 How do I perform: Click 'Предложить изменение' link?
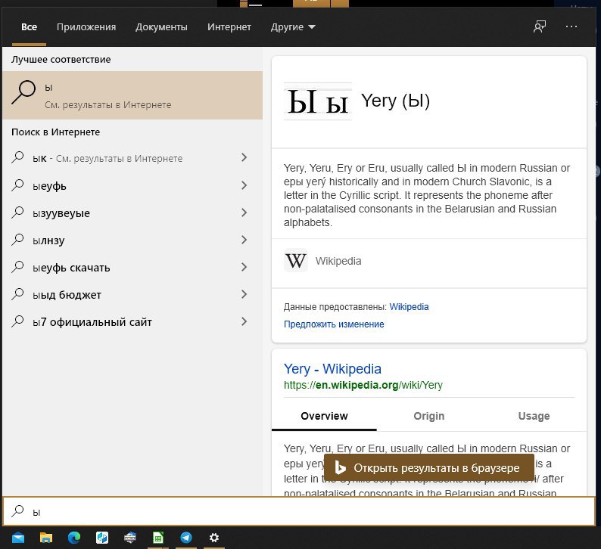pyautogui.click(x=334, y=324)
